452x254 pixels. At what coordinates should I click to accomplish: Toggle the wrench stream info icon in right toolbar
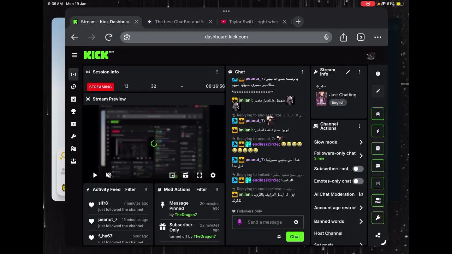[378, 218]
